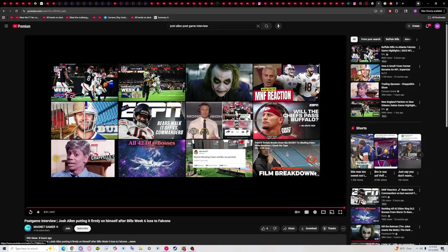
Task: Open All Bookmarks folder
Action: pyautogui.click(x=436, y=17)
